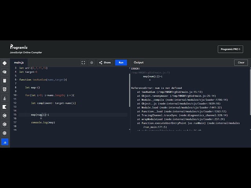Enter fullscreen mode for the editor

[83, 63]
